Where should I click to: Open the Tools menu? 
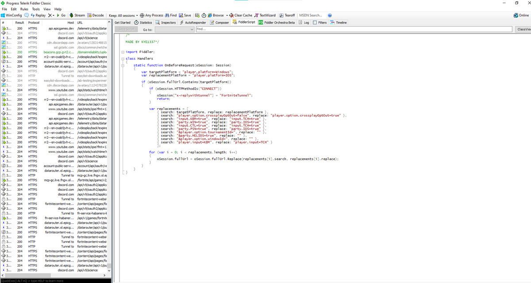tap(36, 9)
